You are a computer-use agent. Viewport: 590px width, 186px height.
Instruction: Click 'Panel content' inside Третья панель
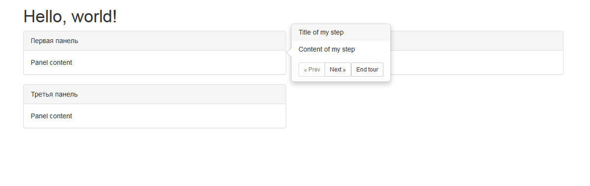point(51,116)
